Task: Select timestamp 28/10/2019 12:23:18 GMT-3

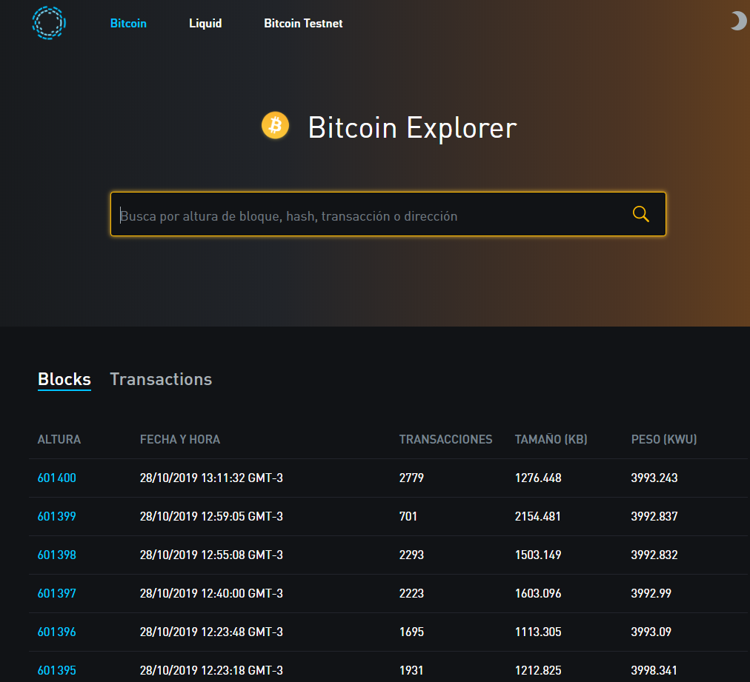Action: click(211, 671)
